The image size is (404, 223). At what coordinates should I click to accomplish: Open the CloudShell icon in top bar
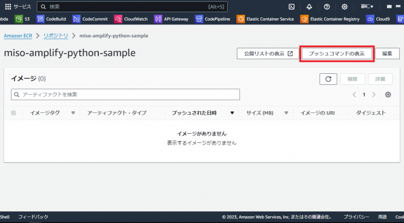(291, 7)
